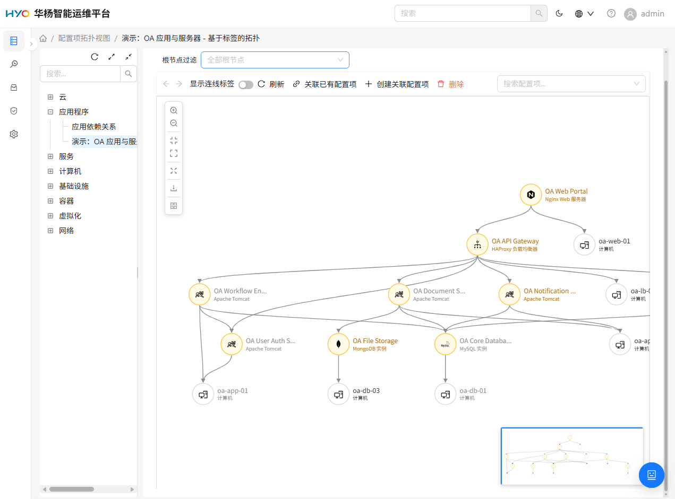
Task: Select the OA File Storage MongoDB node
Action: [x=339, y=344]
